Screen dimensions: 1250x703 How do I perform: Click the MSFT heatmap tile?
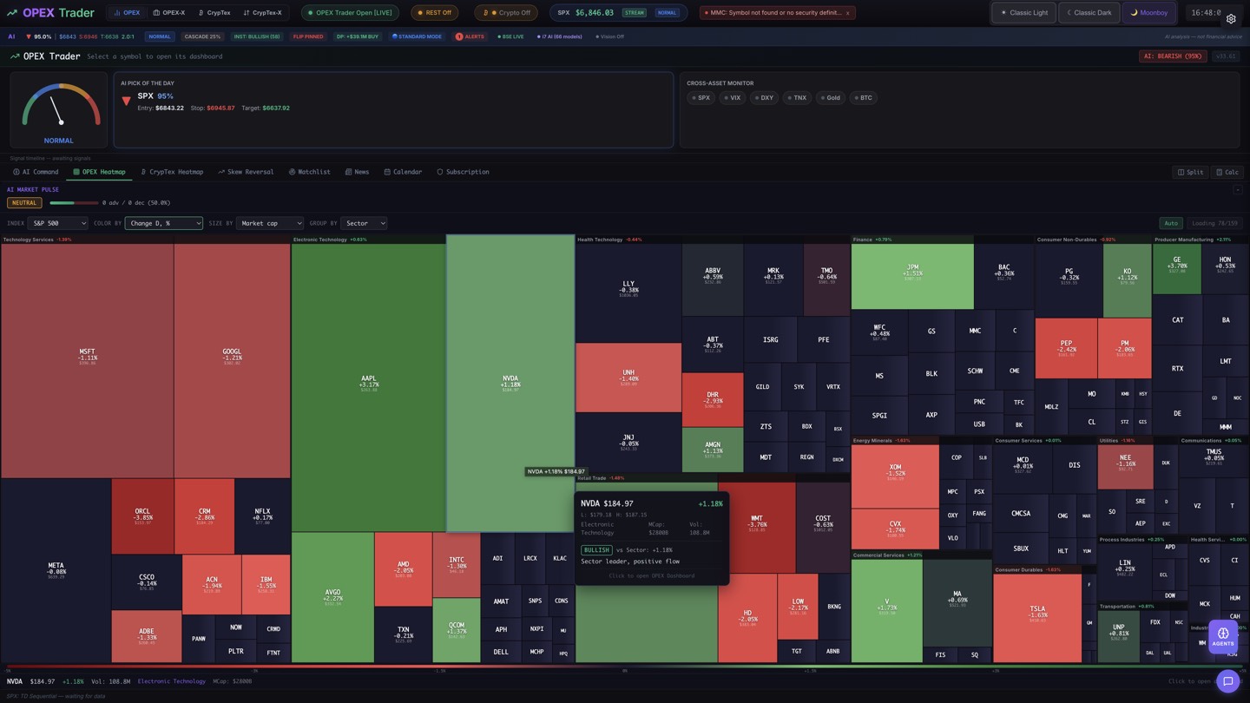click(87, 356)
